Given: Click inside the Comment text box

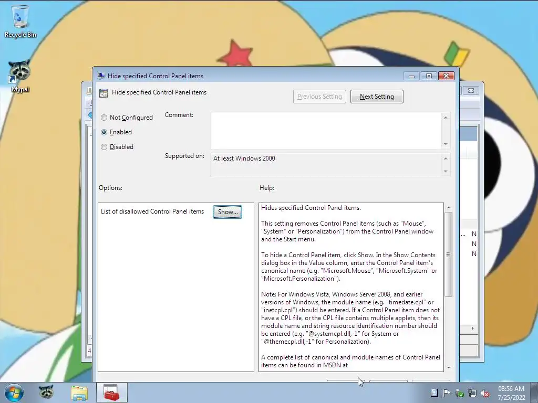Looking at the screenshot, I should [326, 131].
